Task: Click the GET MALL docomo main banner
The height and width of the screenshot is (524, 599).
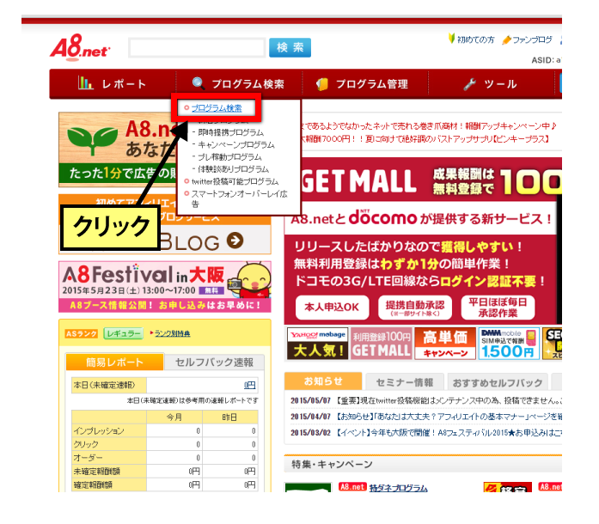Action: [423, 241]
